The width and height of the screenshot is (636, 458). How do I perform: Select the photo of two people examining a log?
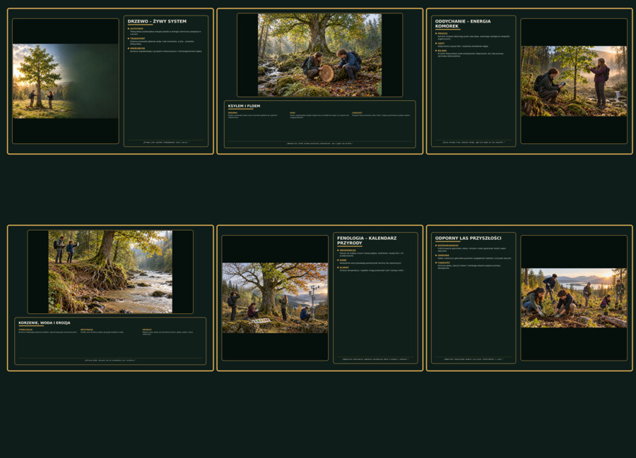click(x=319, y=54)
